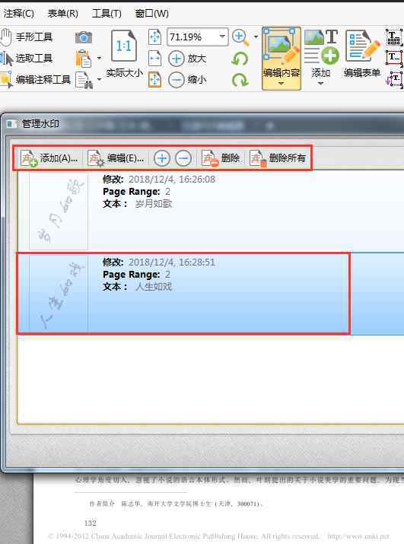
Task: Click Add (添加(A)...) watermark button
Action: [49, 158]
